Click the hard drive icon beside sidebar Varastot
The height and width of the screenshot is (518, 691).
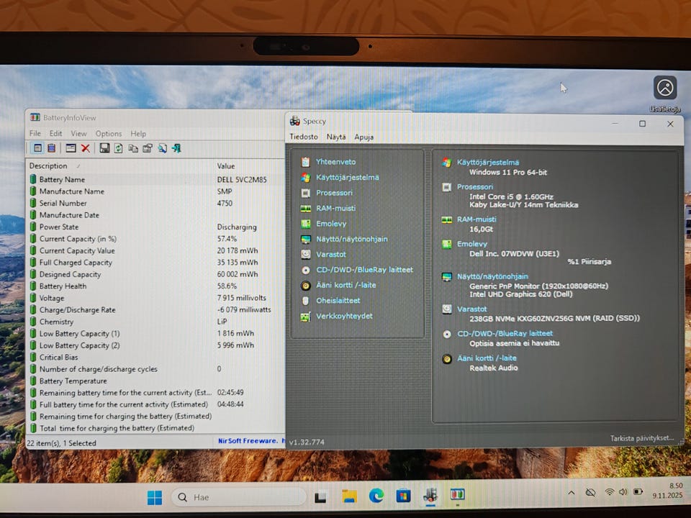coord(305,255)
